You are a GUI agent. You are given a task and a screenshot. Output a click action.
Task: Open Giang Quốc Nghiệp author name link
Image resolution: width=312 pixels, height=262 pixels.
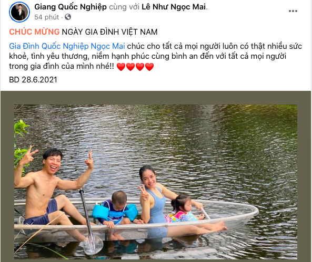[71, 7]
